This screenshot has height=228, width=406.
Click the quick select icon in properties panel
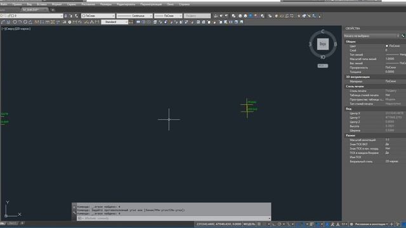(x=403, y=36)
